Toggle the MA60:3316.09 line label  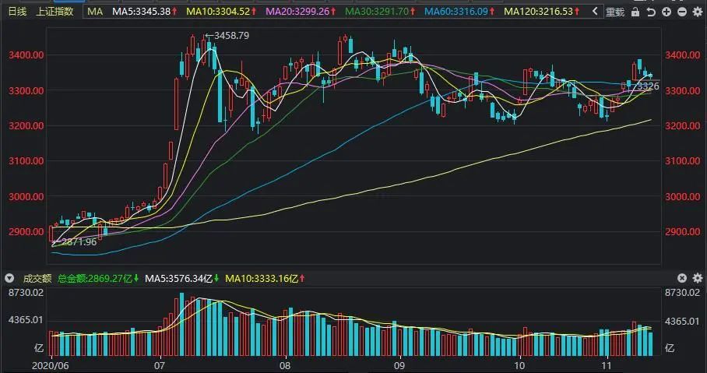[458, 12]
